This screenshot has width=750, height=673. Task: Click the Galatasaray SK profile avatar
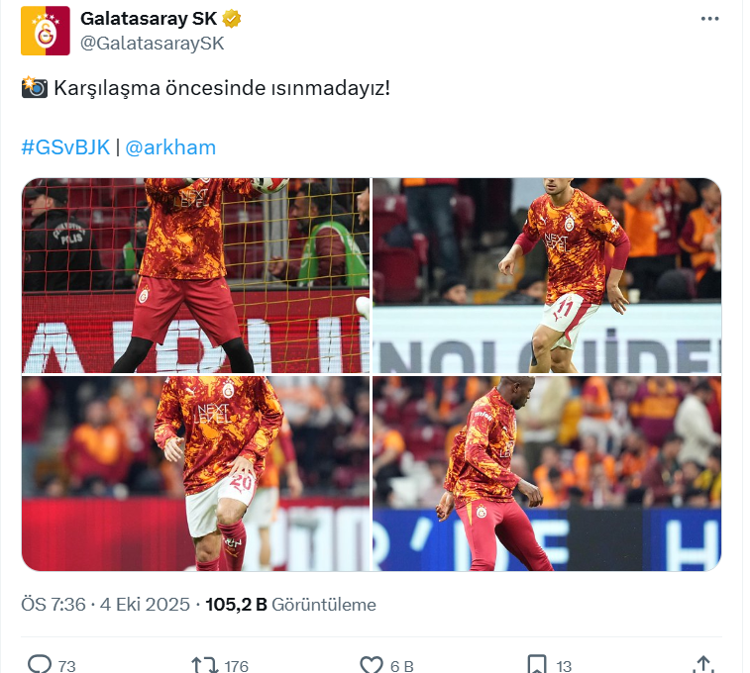[x=46, y=31]
